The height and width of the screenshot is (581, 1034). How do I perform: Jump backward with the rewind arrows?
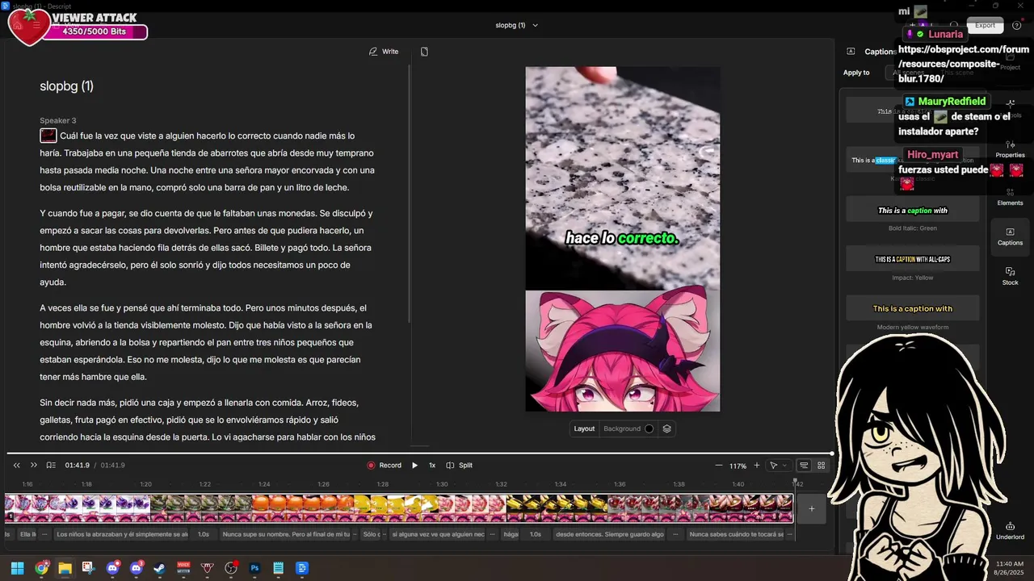[x=16, y=465]
